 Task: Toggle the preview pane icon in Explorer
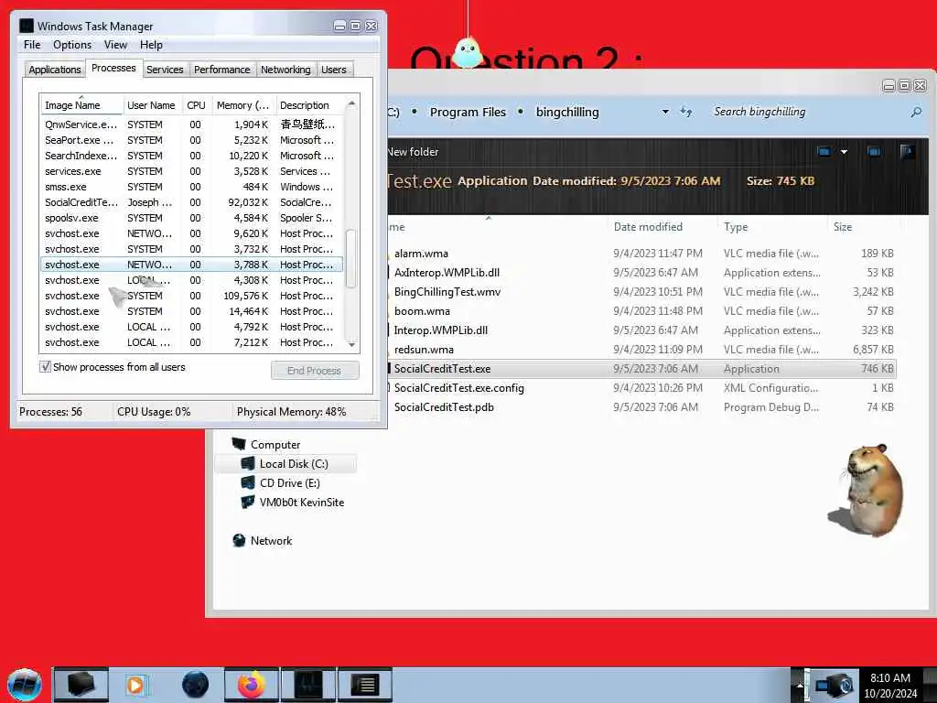(874, 152)
